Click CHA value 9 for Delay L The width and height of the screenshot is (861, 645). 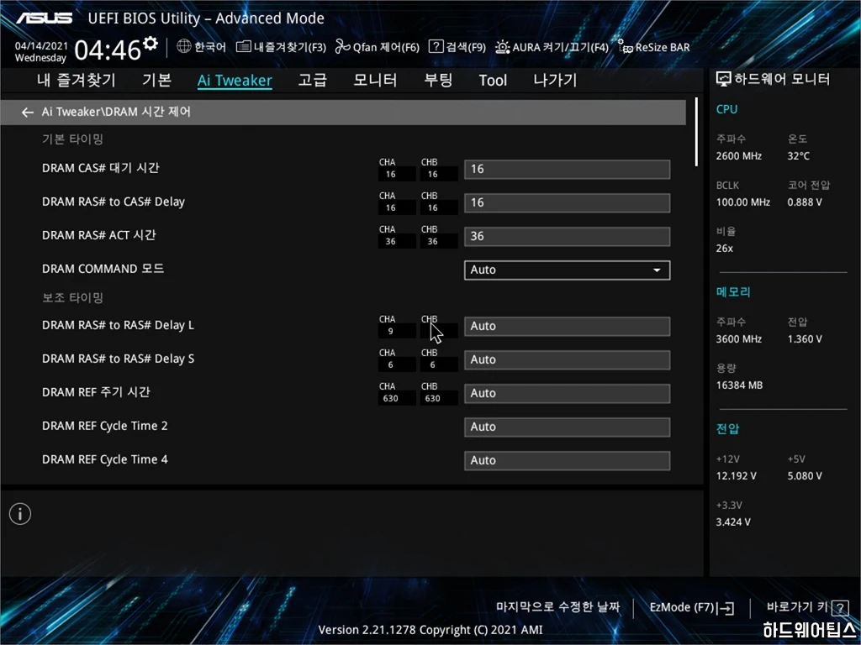(391, 331)
